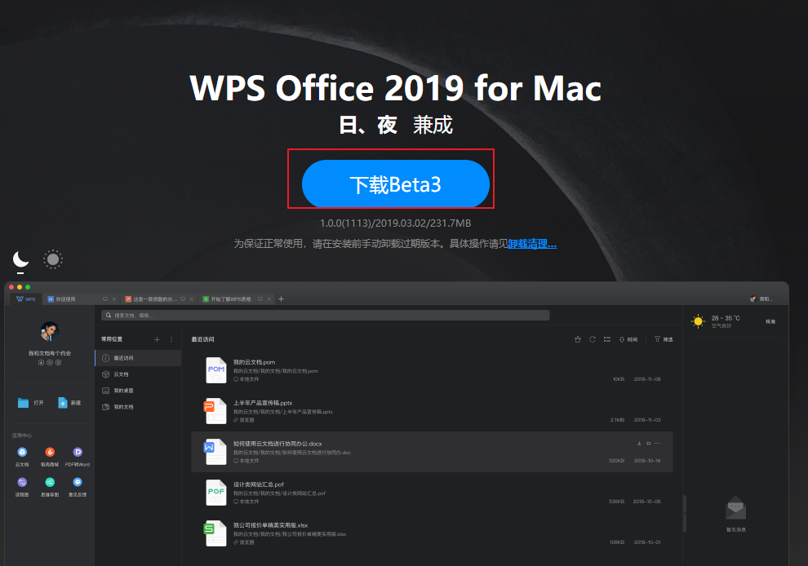808x566 pixels.
Task: Click the 下载Beta3 download button
Action: tap(395, 184)
